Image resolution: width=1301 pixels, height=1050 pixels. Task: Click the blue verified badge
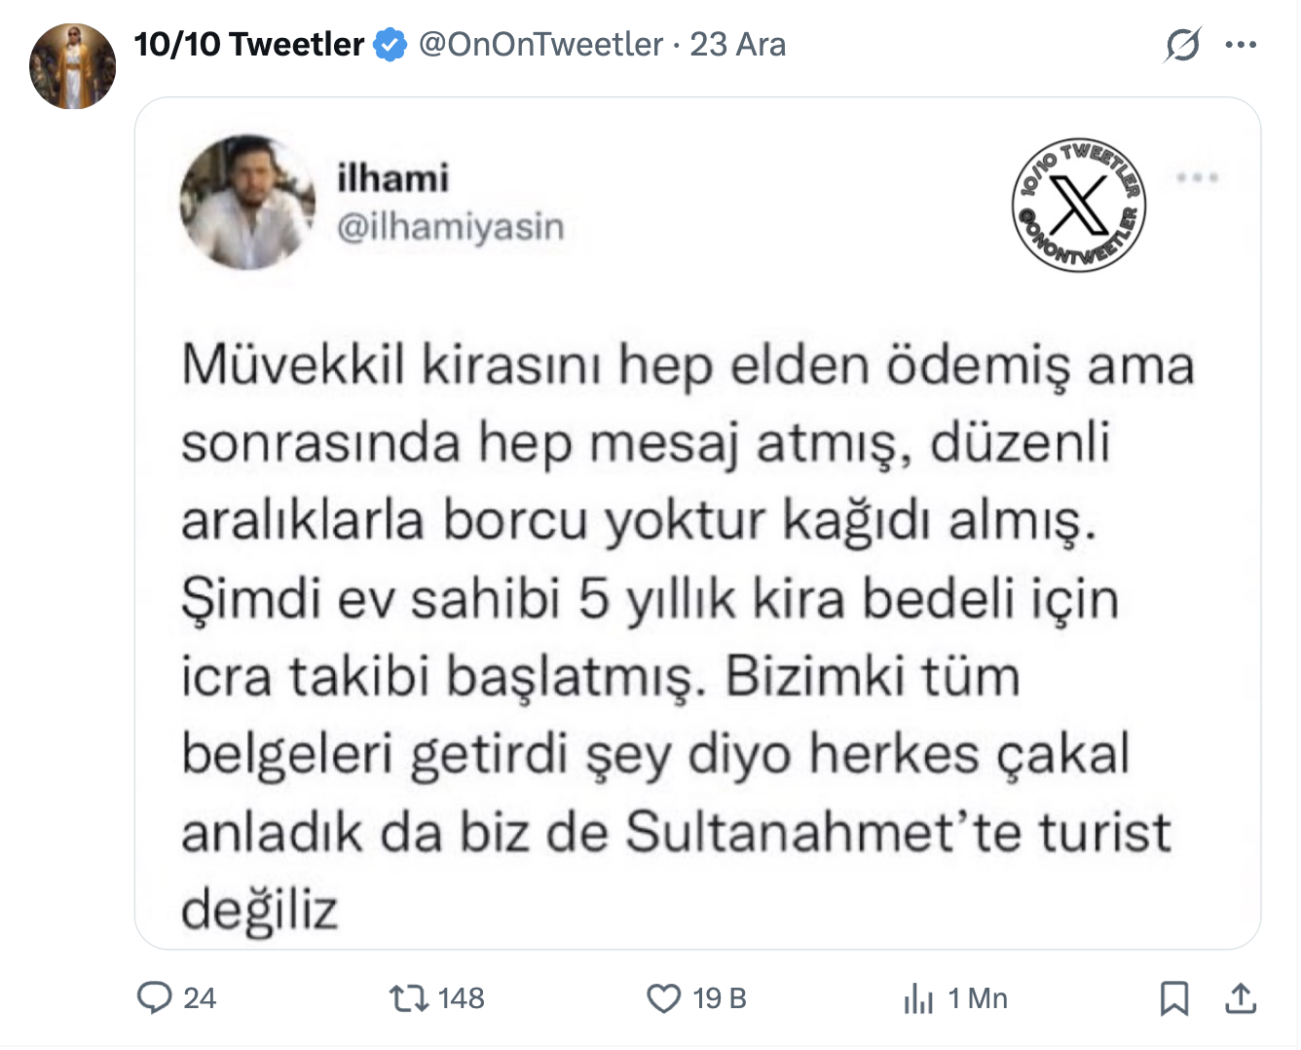tap(390, 45)
